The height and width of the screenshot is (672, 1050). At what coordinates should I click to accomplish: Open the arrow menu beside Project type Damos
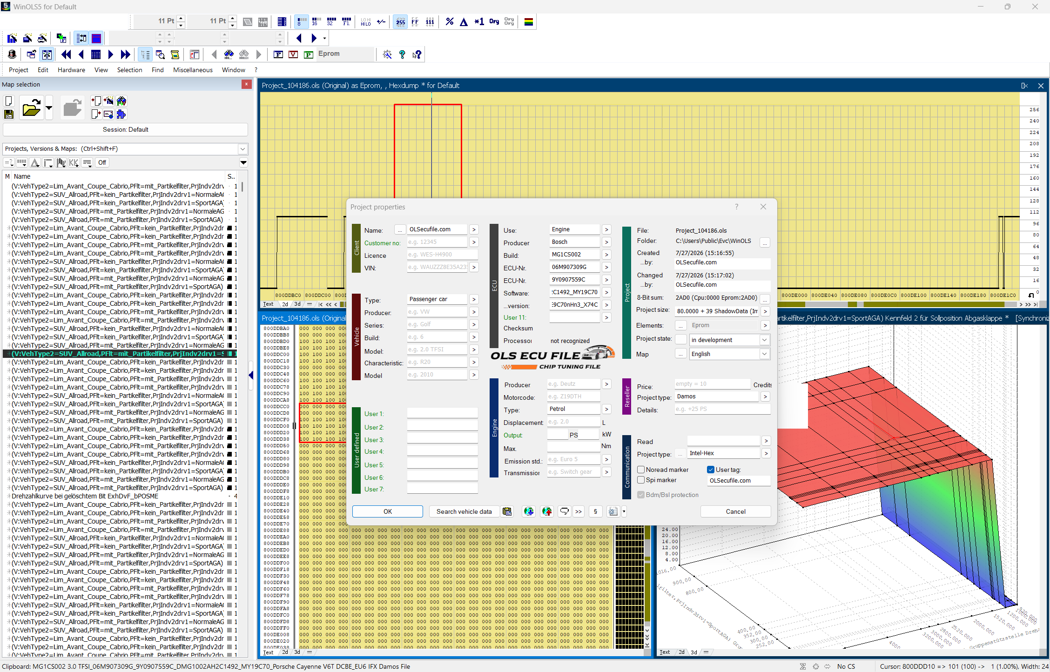click(766, 396)
